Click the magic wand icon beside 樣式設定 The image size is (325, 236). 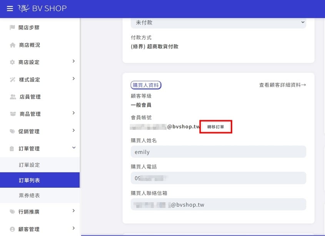point(12,79)
